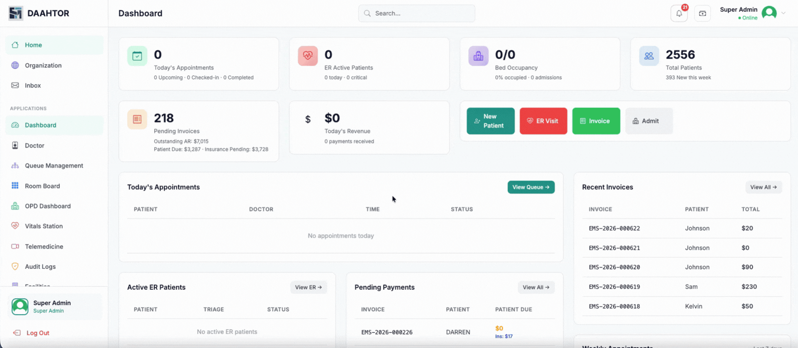Open Queue Management page
The image size is (798, 348).
pyautogui.click(x=54, y=166)
